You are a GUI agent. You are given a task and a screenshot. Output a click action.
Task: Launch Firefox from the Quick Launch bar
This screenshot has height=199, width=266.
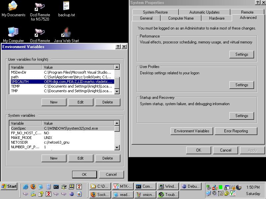coord(33,187)
